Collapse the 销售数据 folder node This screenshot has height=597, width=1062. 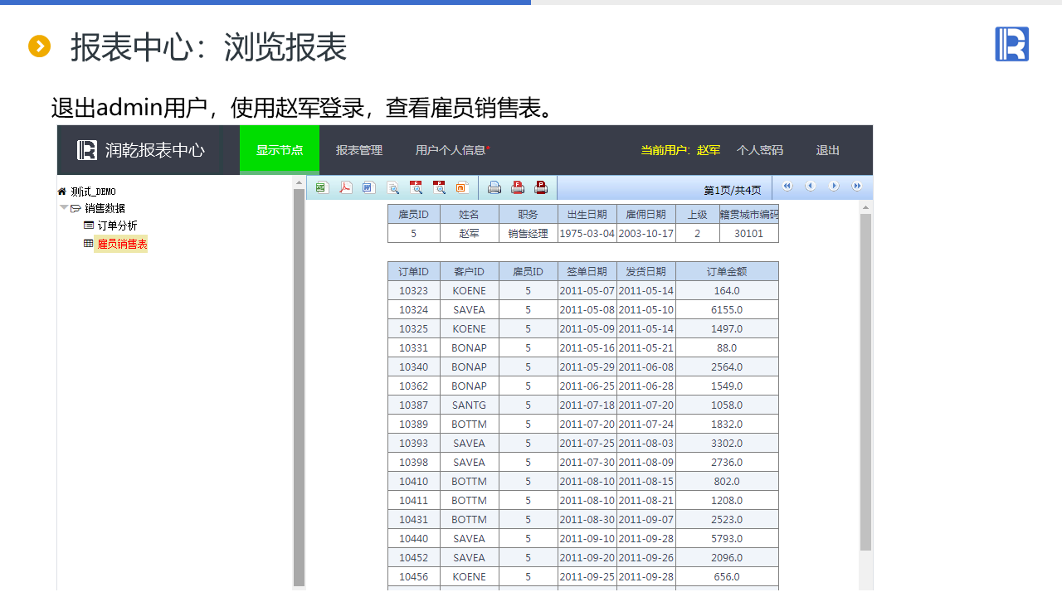click(64, 208)
